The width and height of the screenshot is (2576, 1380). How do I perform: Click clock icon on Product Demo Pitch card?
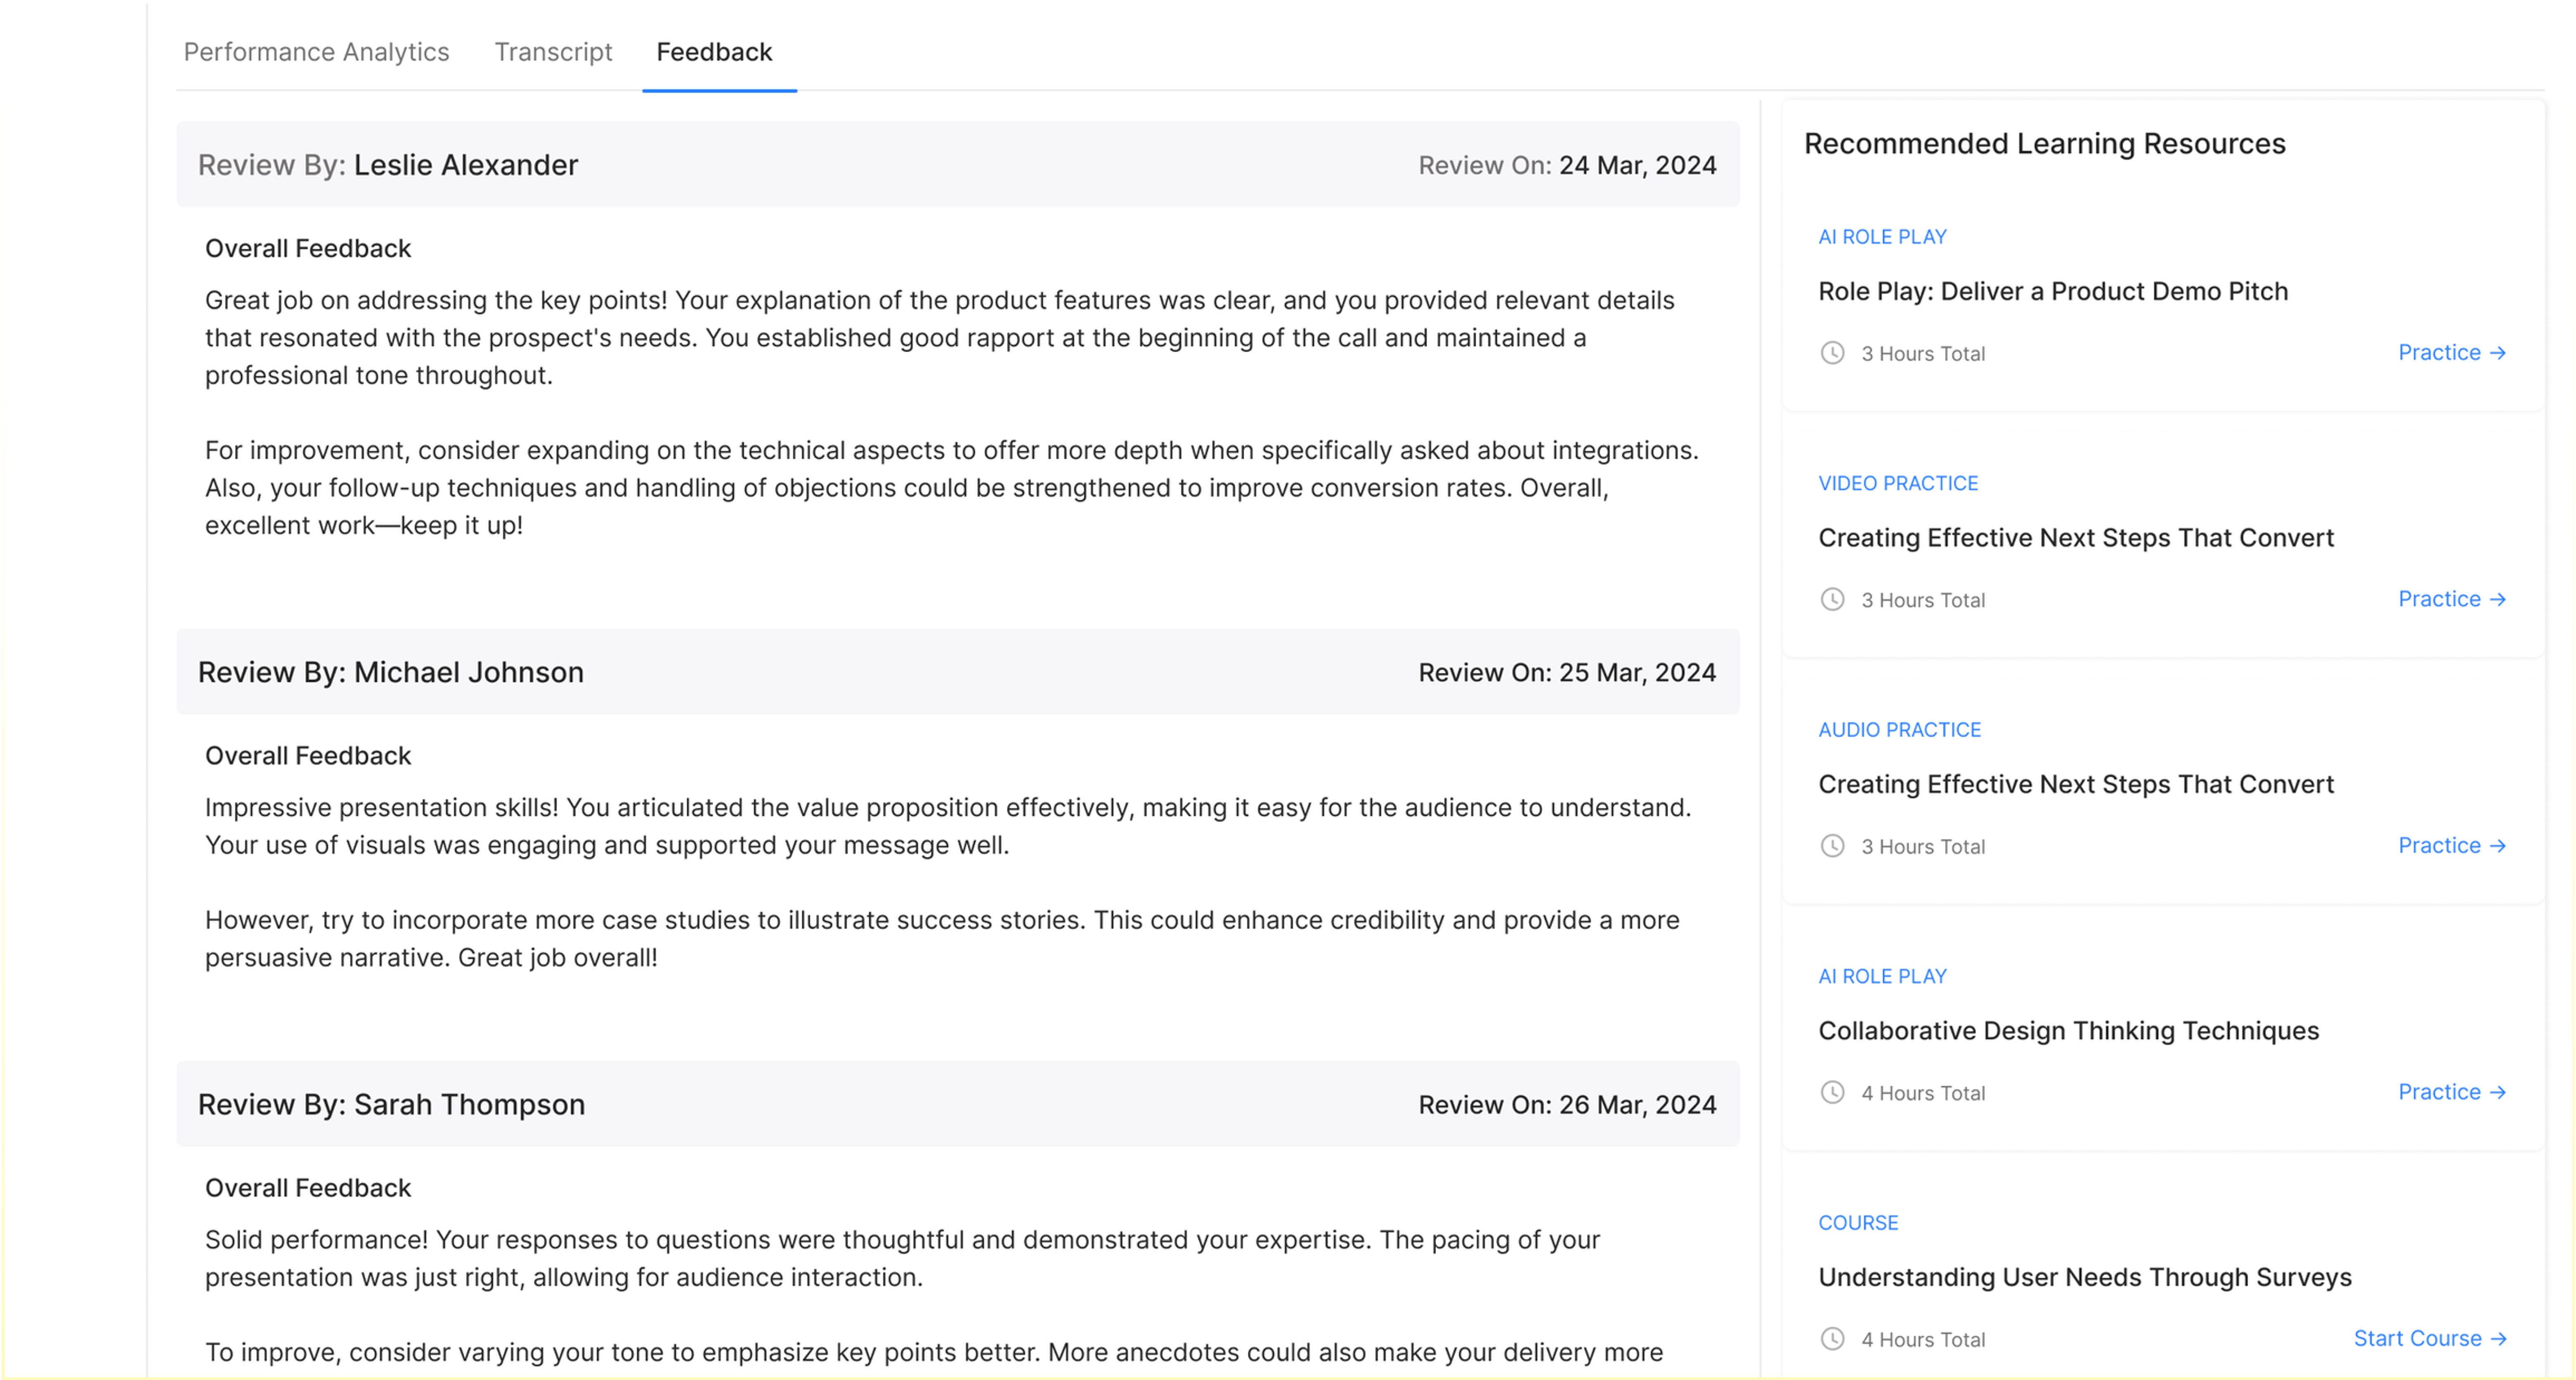tap(1832, 353)
